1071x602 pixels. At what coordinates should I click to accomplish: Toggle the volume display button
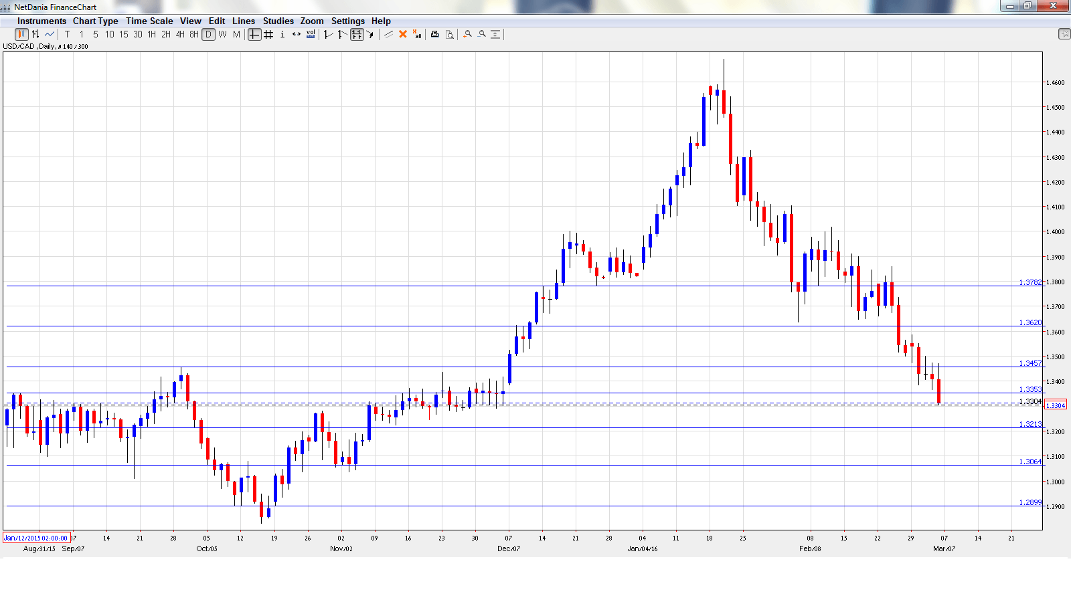point(311,34)
